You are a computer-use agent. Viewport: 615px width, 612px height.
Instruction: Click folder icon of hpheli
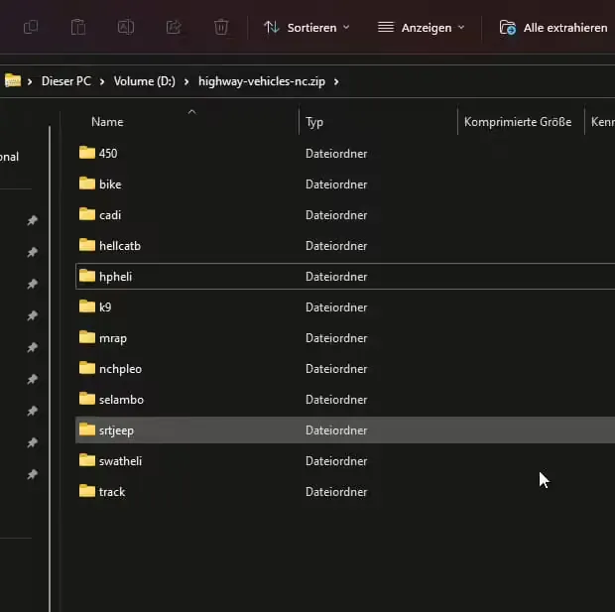pyautogui.click(x=87, y=276)
